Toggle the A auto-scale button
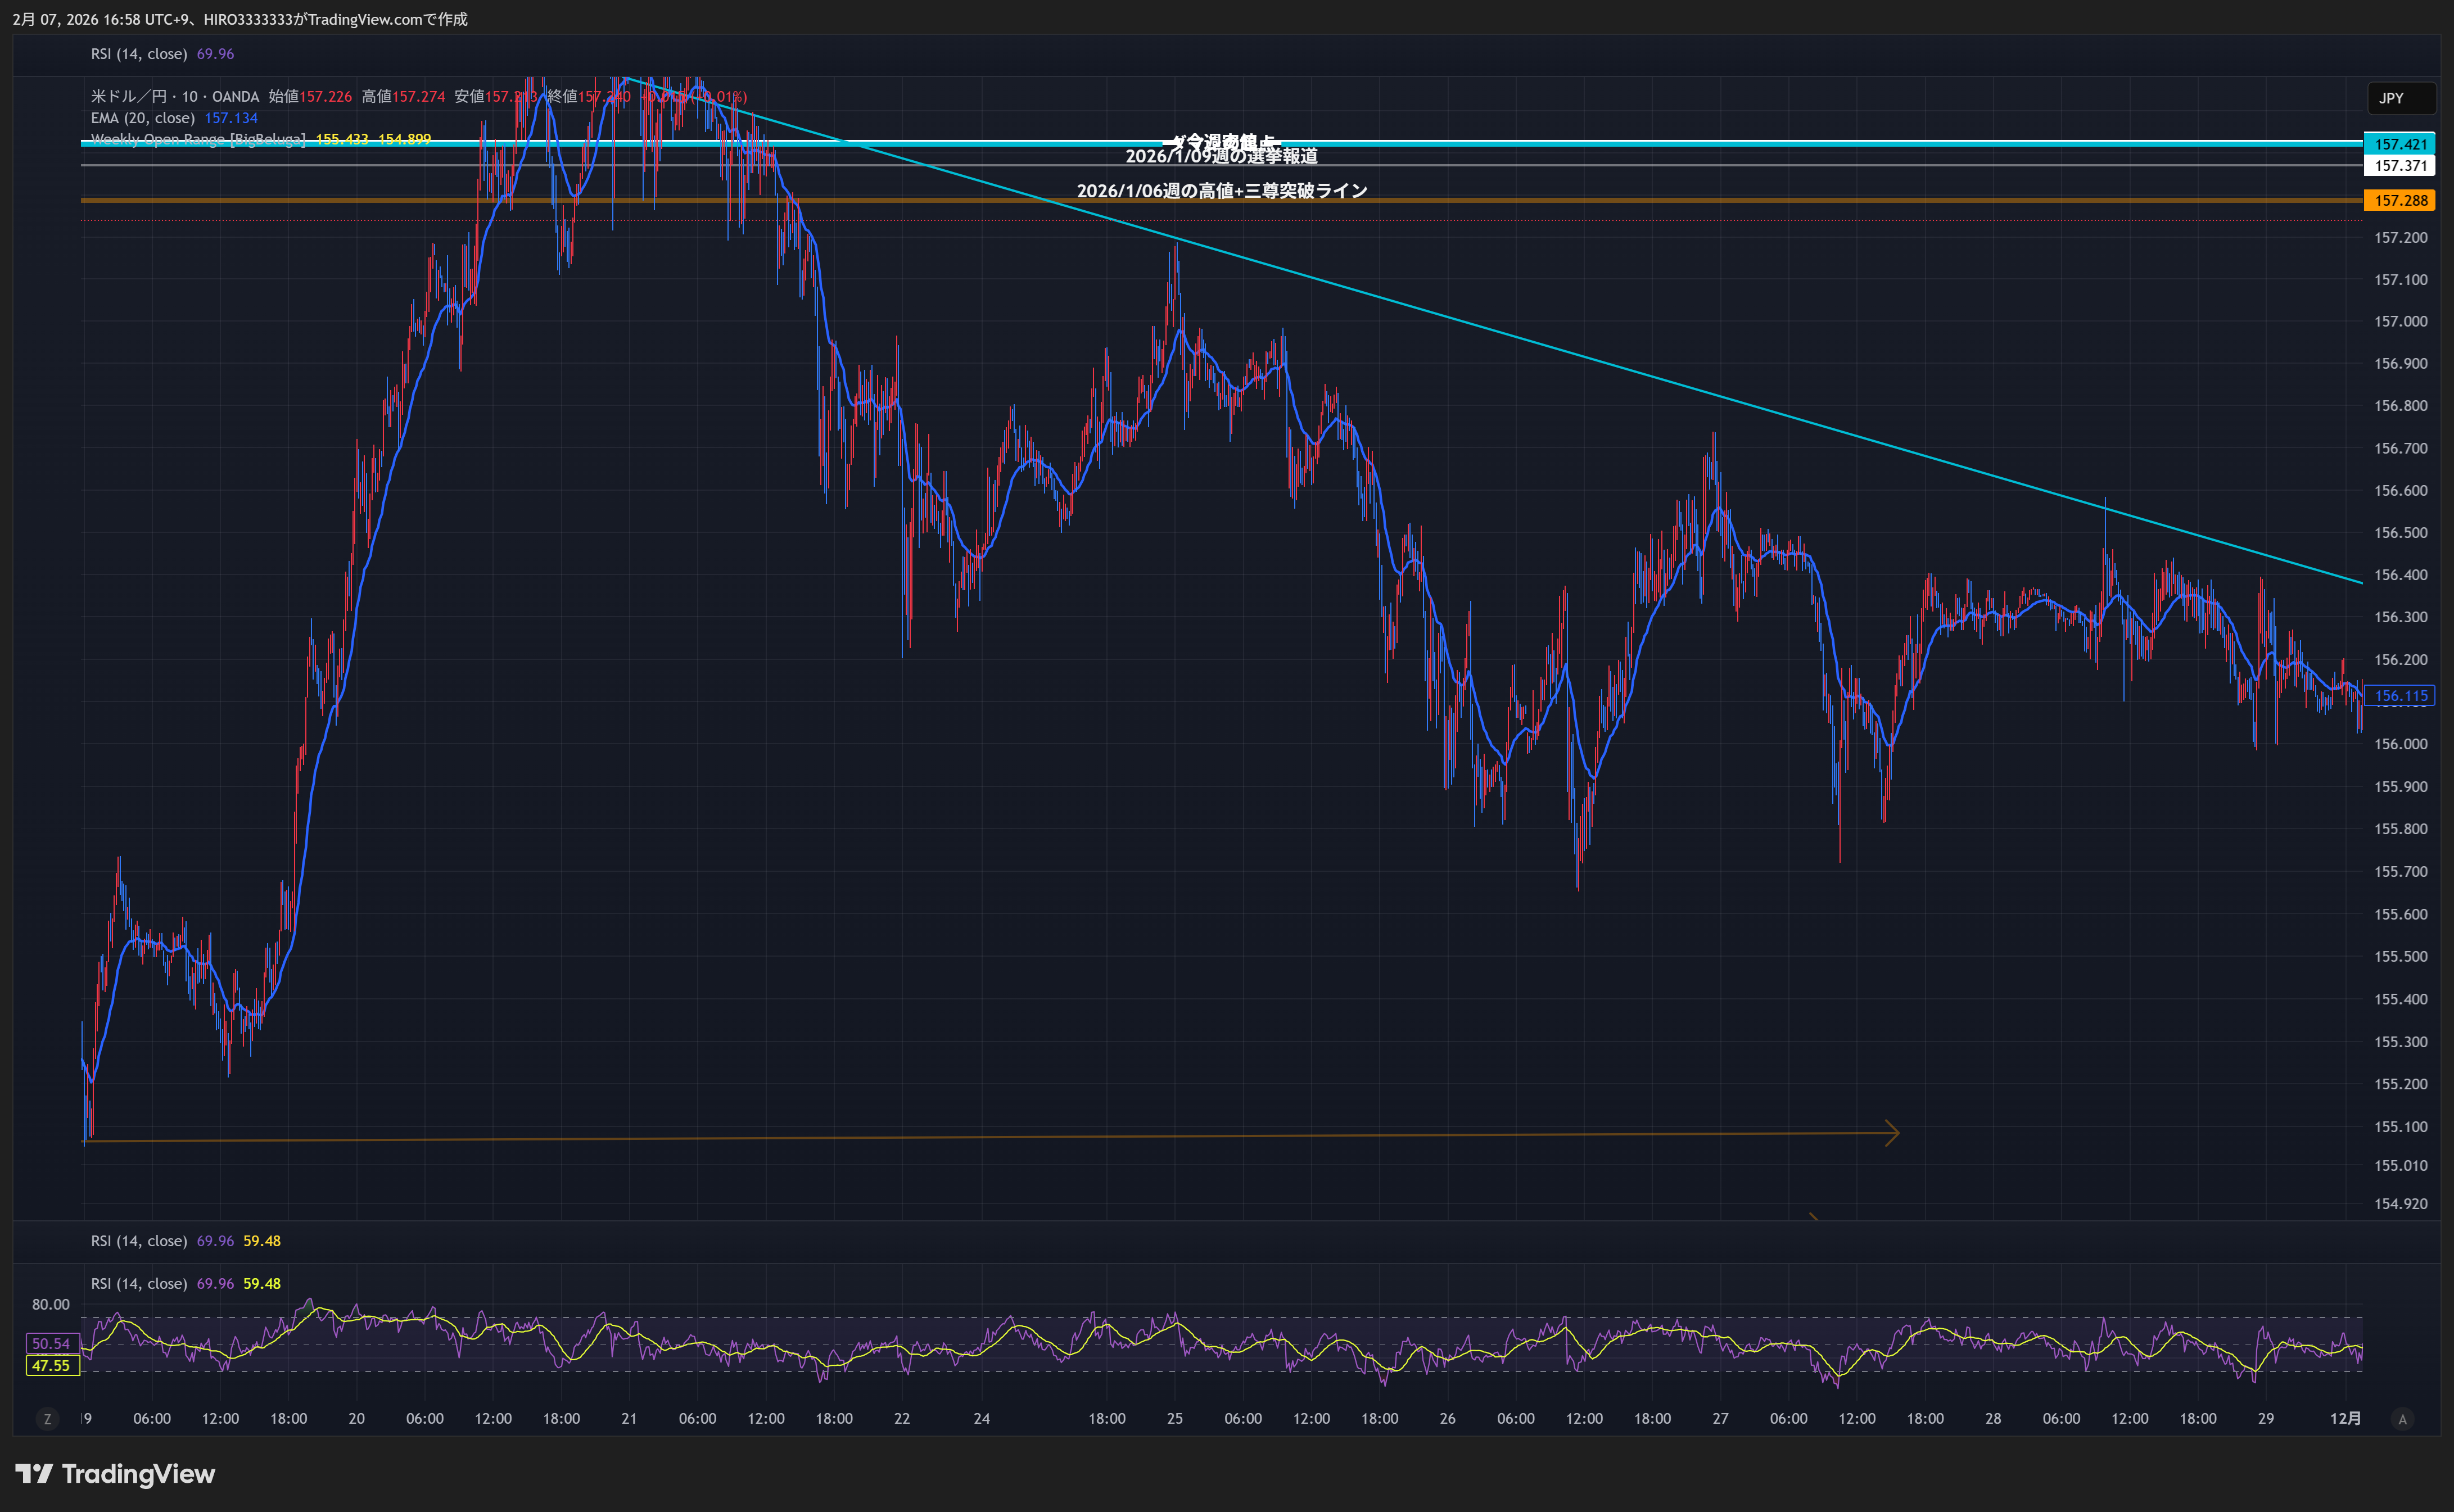 [x=2402, y=1419]
